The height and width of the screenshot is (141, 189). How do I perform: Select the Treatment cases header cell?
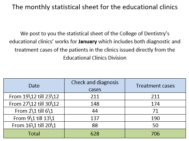[x=155, y=86]
